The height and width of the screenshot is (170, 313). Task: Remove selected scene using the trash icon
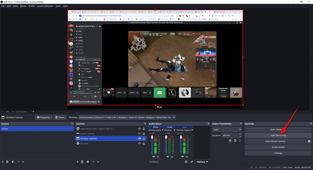(8, 162)
